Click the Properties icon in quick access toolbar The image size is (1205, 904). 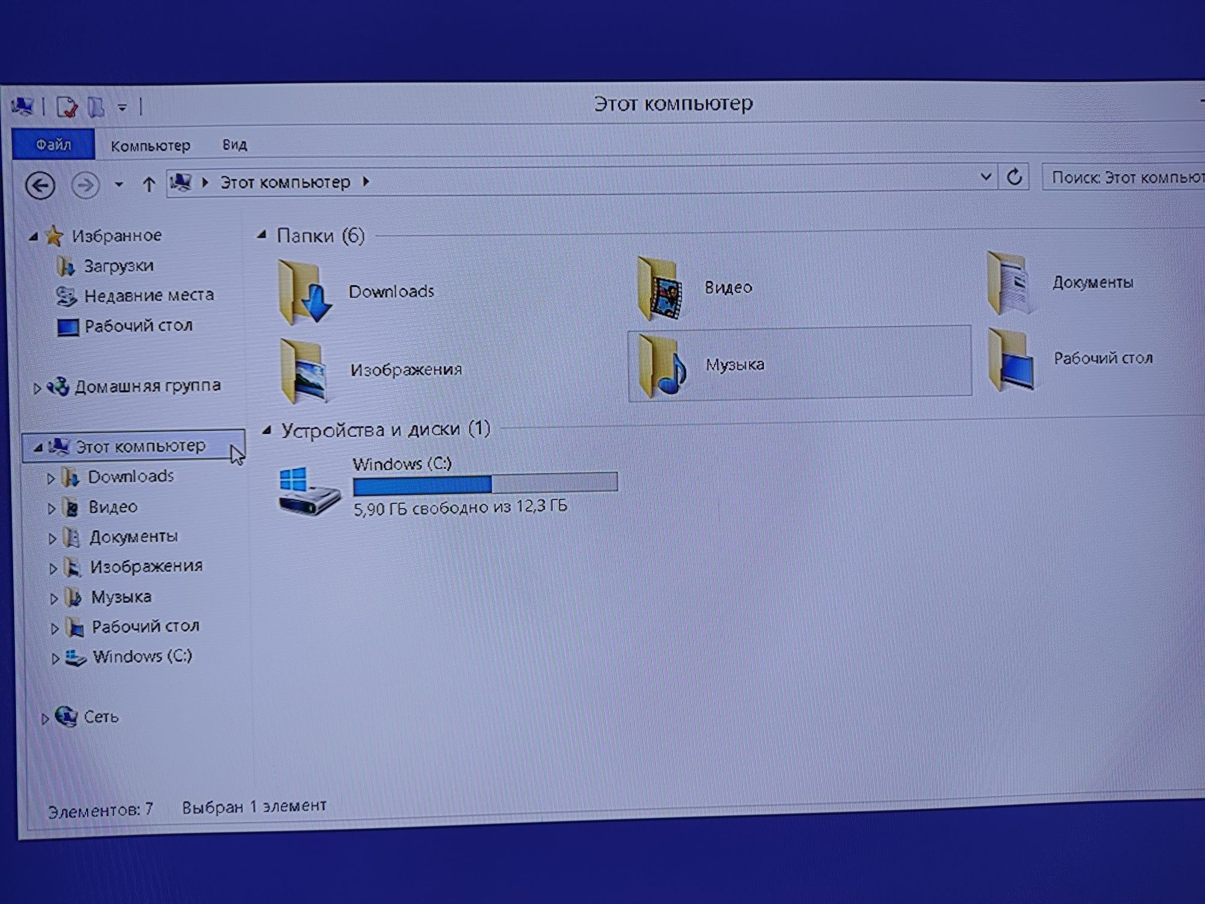(x=67, y=108)
